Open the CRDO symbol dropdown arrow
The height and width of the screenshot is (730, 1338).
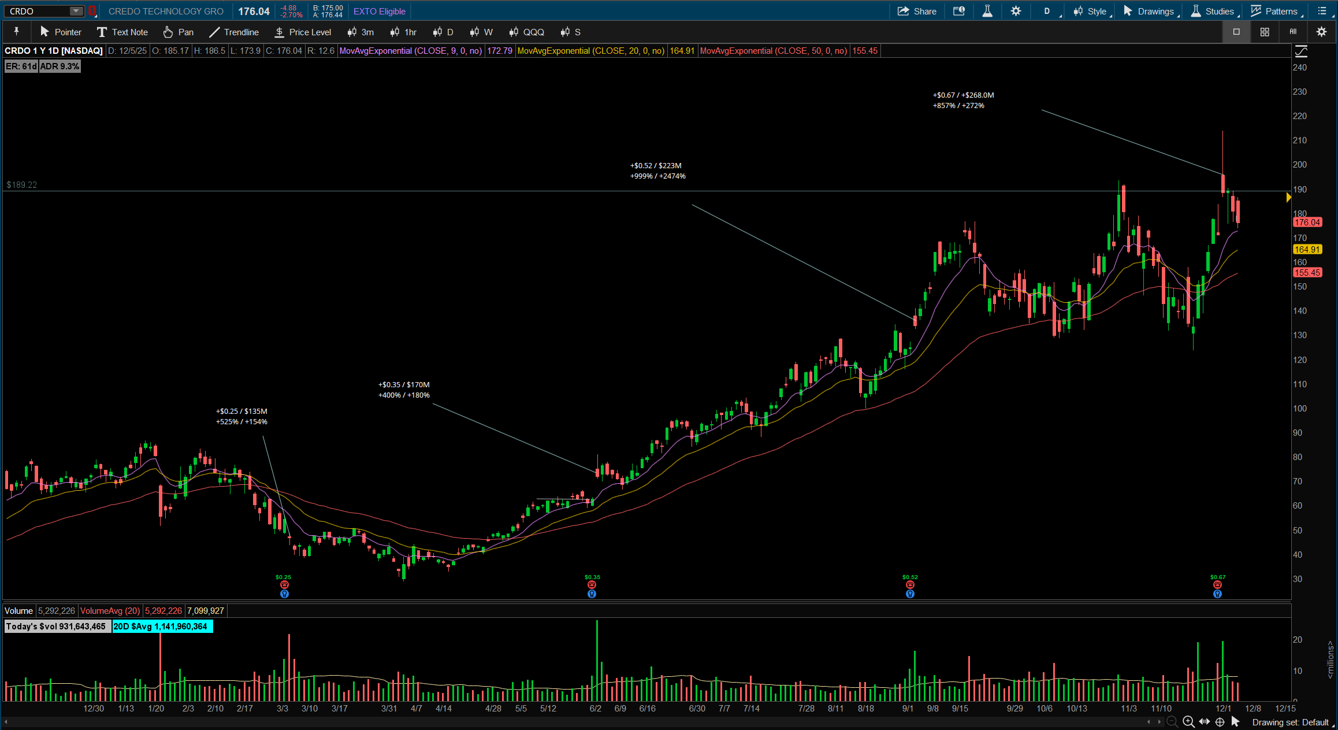tap(76, 11)
